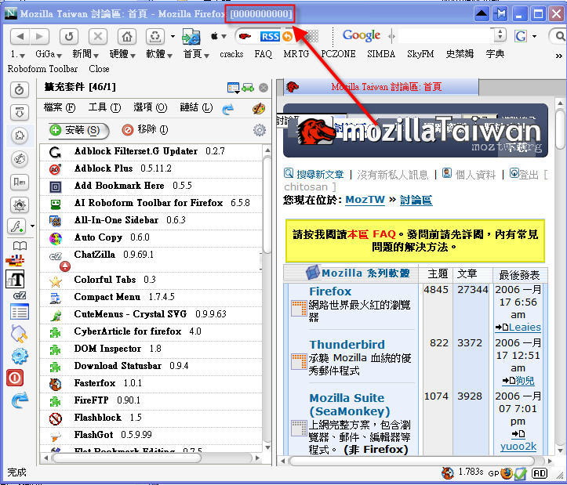Open the downloads icon in left sidebar

[19, 113]
